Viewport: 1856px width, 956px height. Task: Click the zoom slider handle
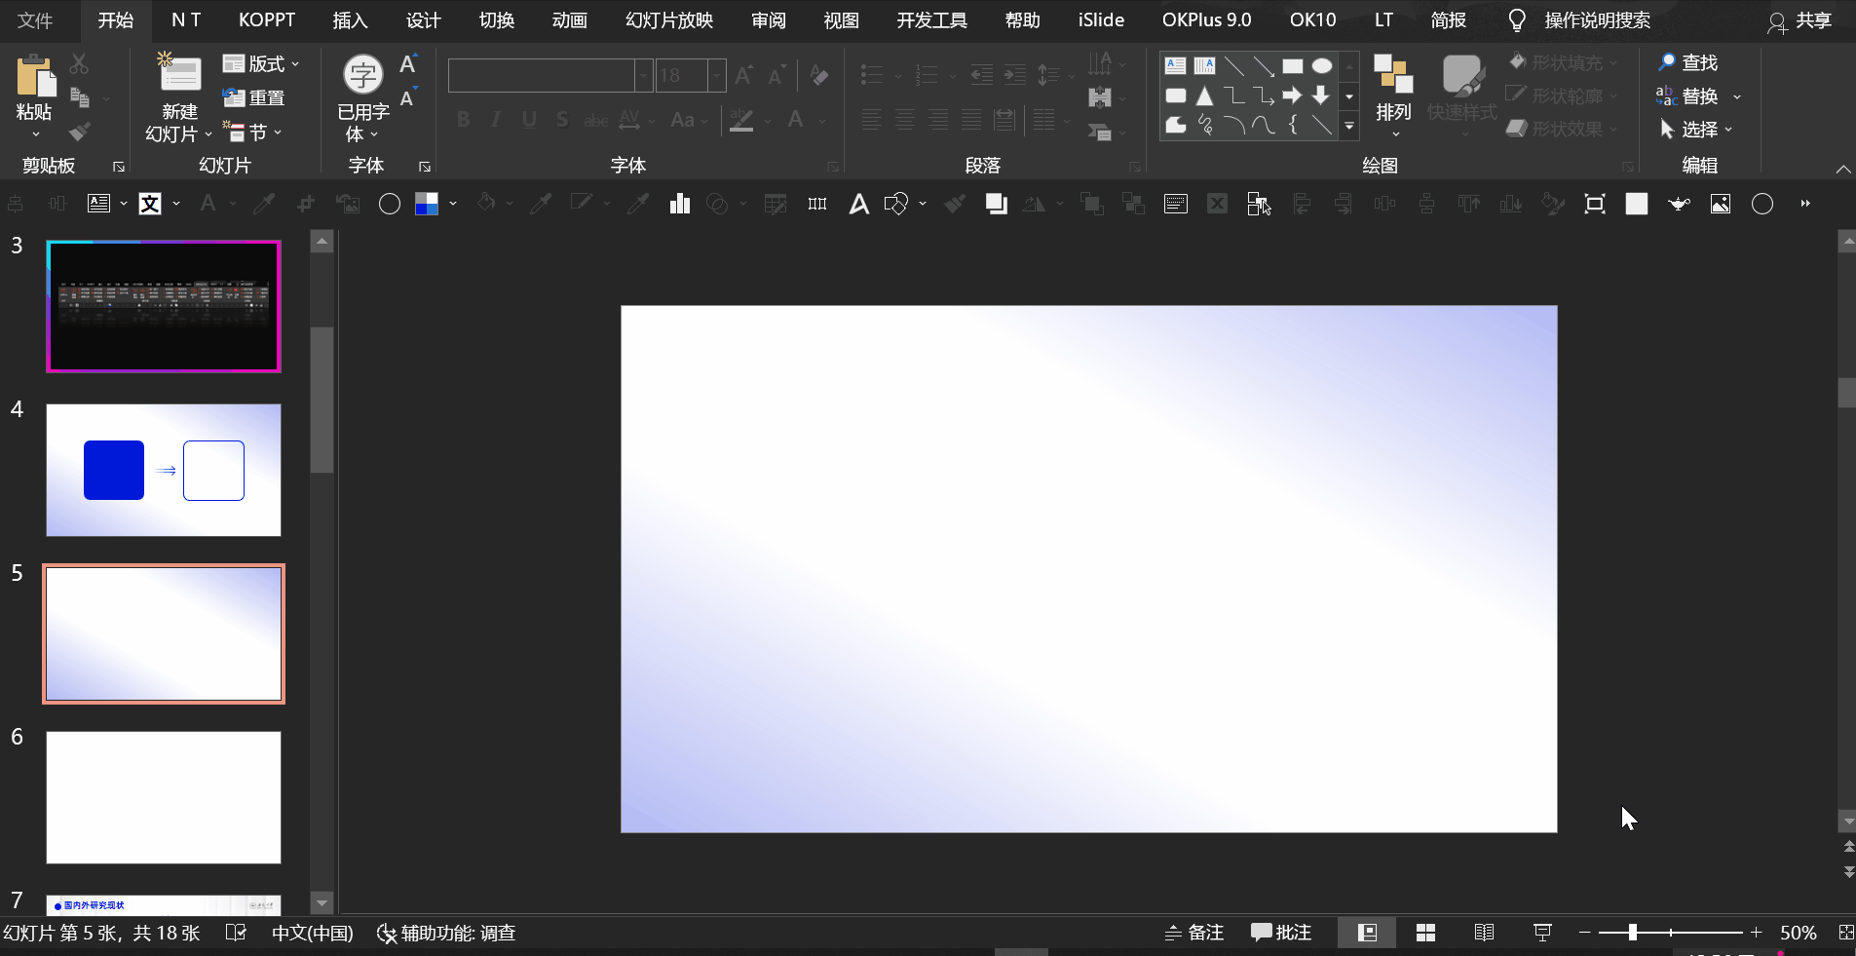(1632, 933)
